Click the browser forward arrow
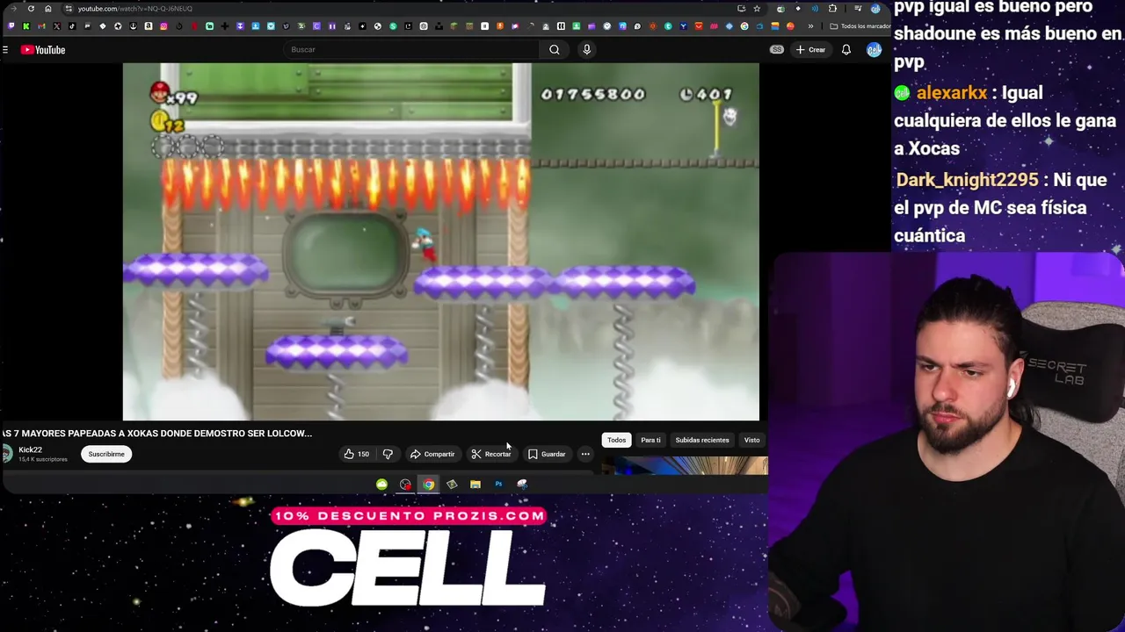Viewport: 1125px width, 632px height. 13,9
